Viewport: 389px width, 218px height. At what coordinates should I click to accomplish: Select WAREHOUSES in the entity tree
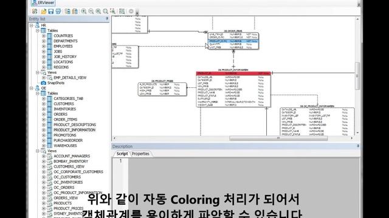coord(65,145)
